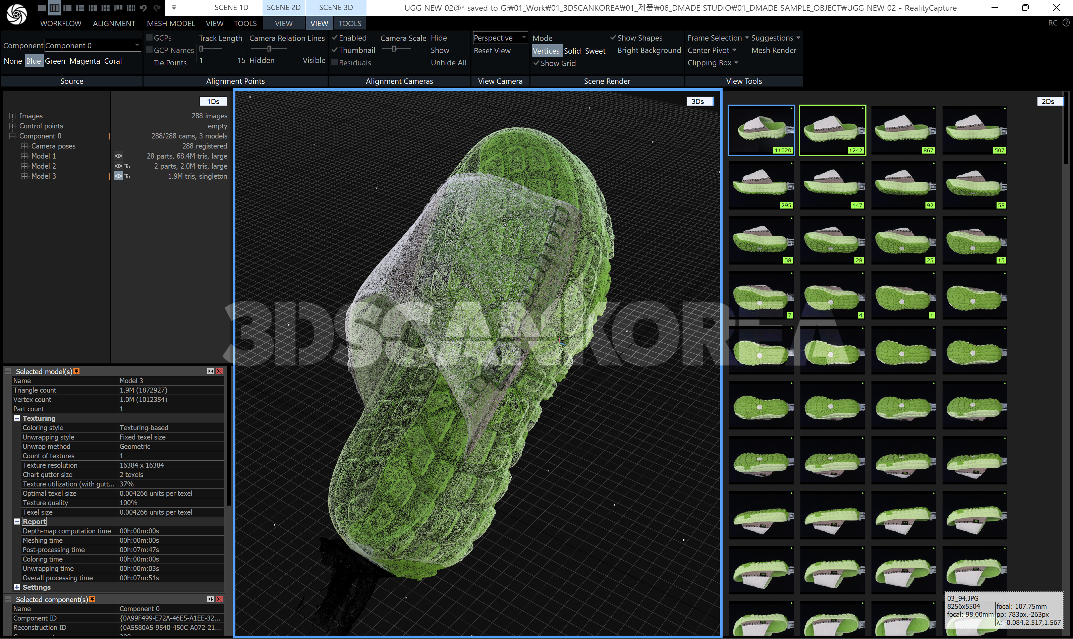Enable the GCP Names checkbox

150,50
